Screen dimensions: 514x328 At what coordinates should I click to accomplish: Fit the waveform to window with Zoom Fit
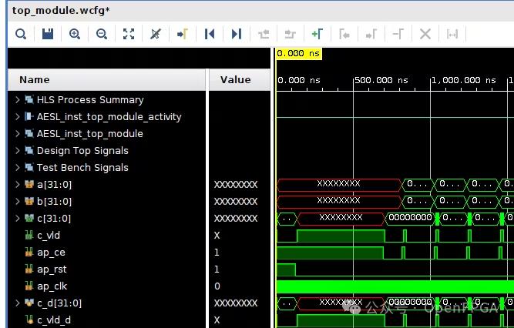[129, 34]
